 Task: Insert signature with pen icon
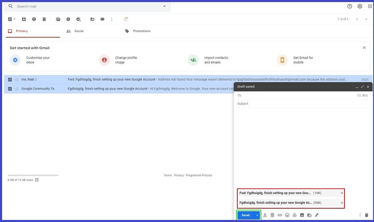tap(317, 215)
